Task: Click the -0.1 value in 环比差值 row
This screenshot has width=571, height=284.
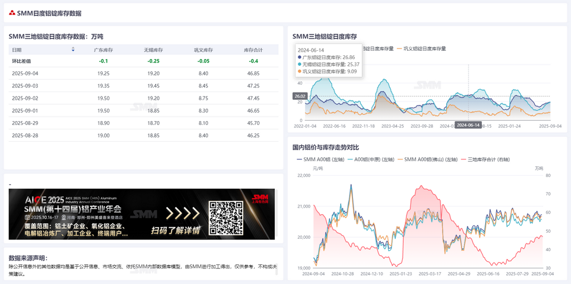Action: click(104, 61)
